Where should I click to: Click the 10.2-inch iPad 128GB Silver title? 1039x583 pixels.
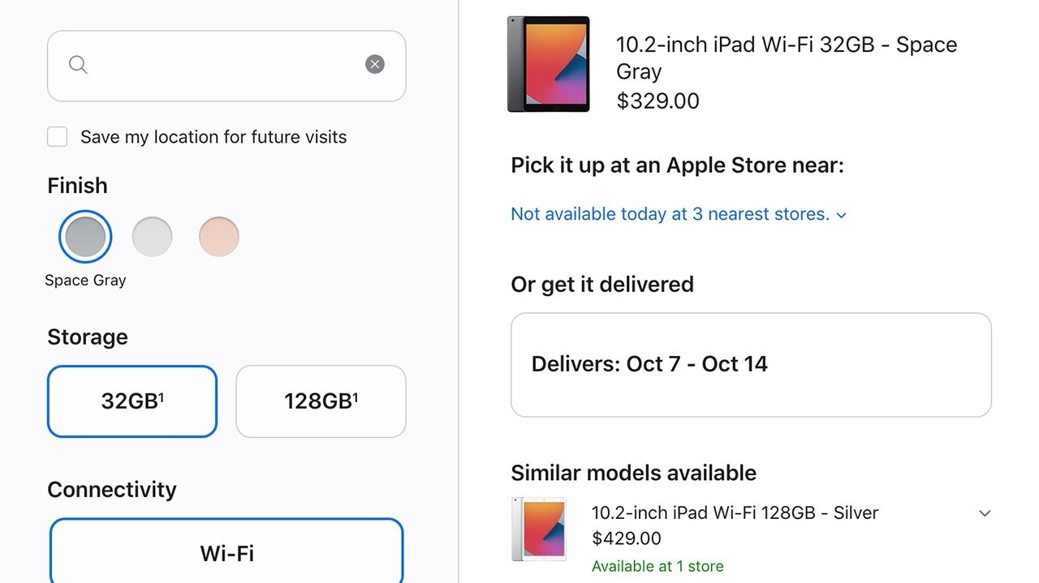coord(735,512)
